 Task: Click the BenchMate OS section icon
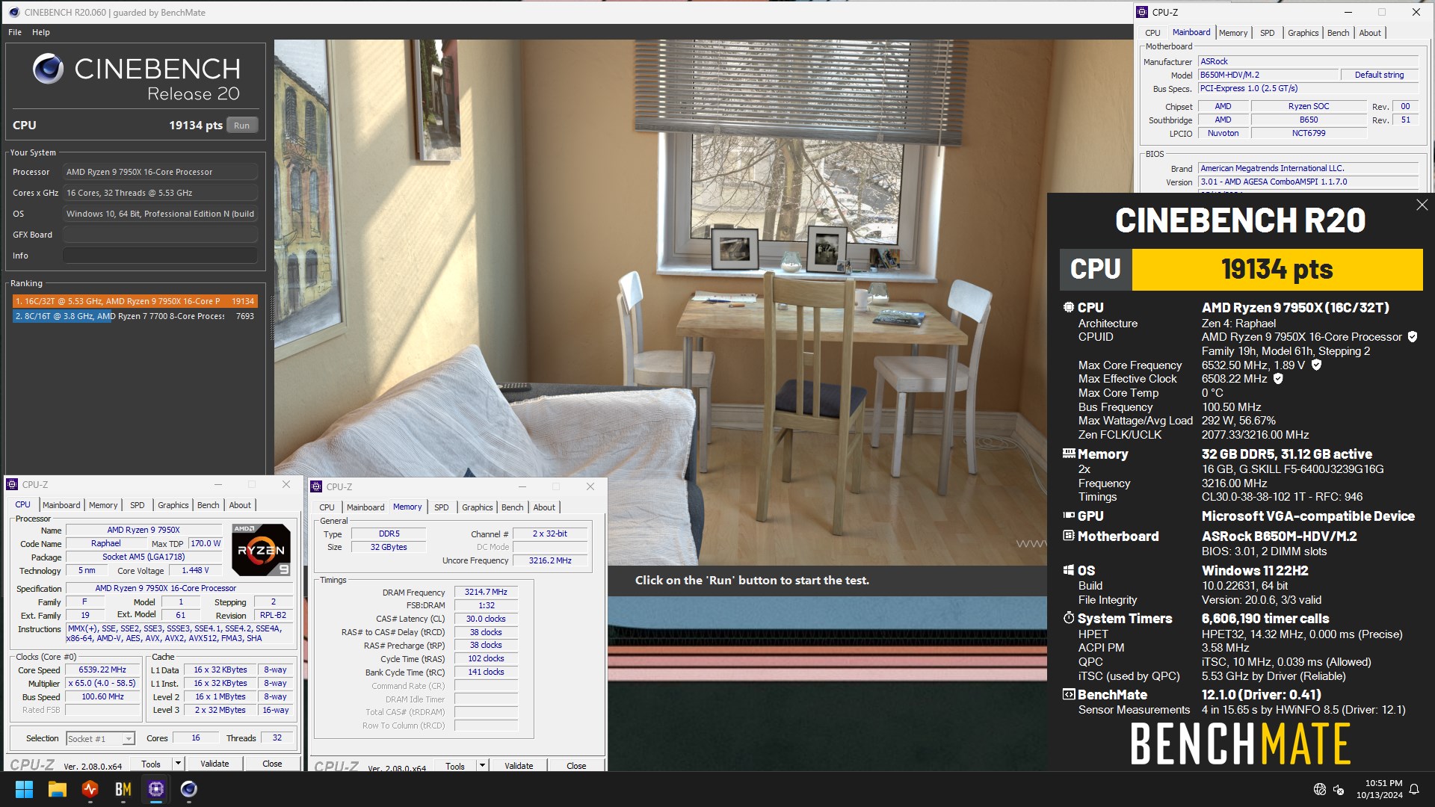click(x=1069, y=570)
